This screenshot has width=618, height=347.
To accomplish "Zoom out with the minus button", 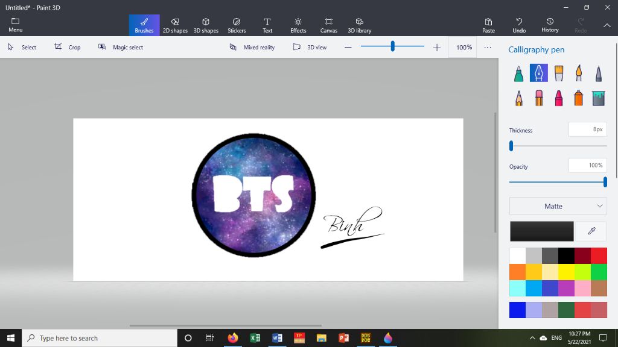I will (x=348, y=47).
